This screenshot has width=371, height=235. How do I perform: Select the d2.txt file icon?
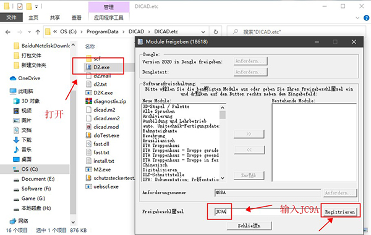(x=88, y=85)
